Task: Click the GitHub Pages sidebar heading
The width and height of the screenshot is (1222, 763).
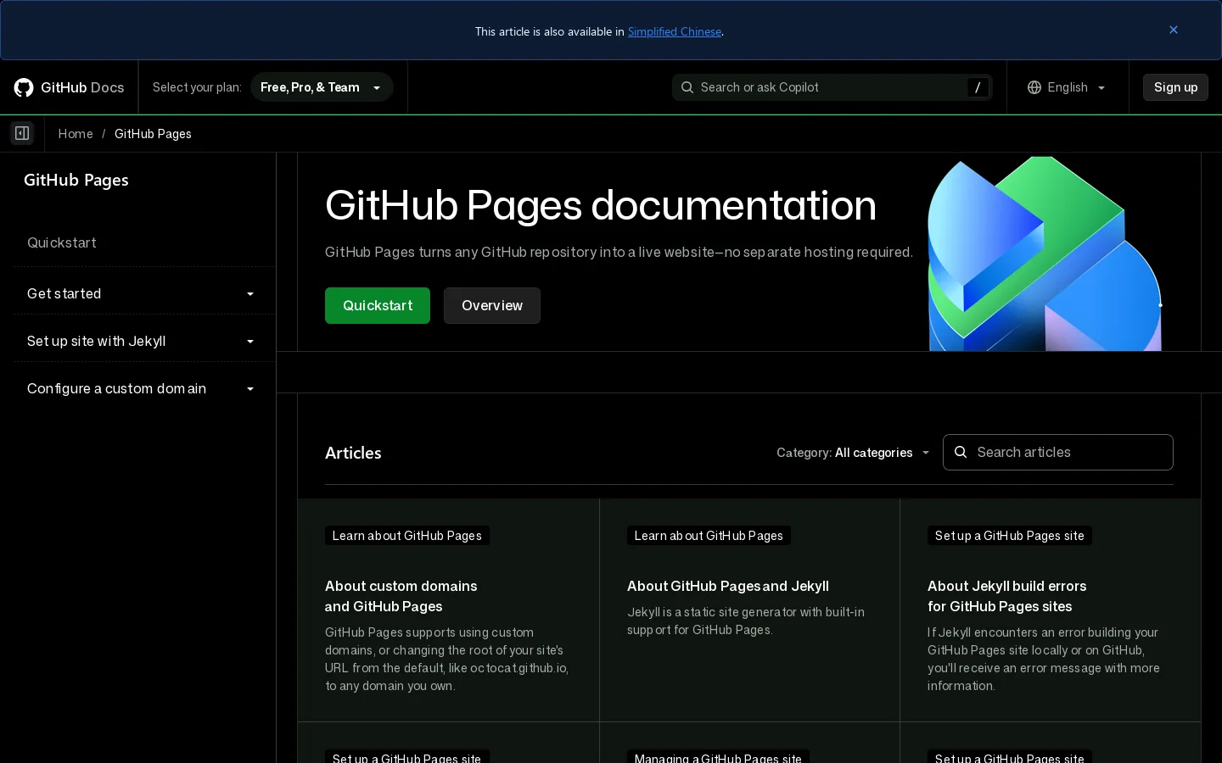Action: click(76, 180)
